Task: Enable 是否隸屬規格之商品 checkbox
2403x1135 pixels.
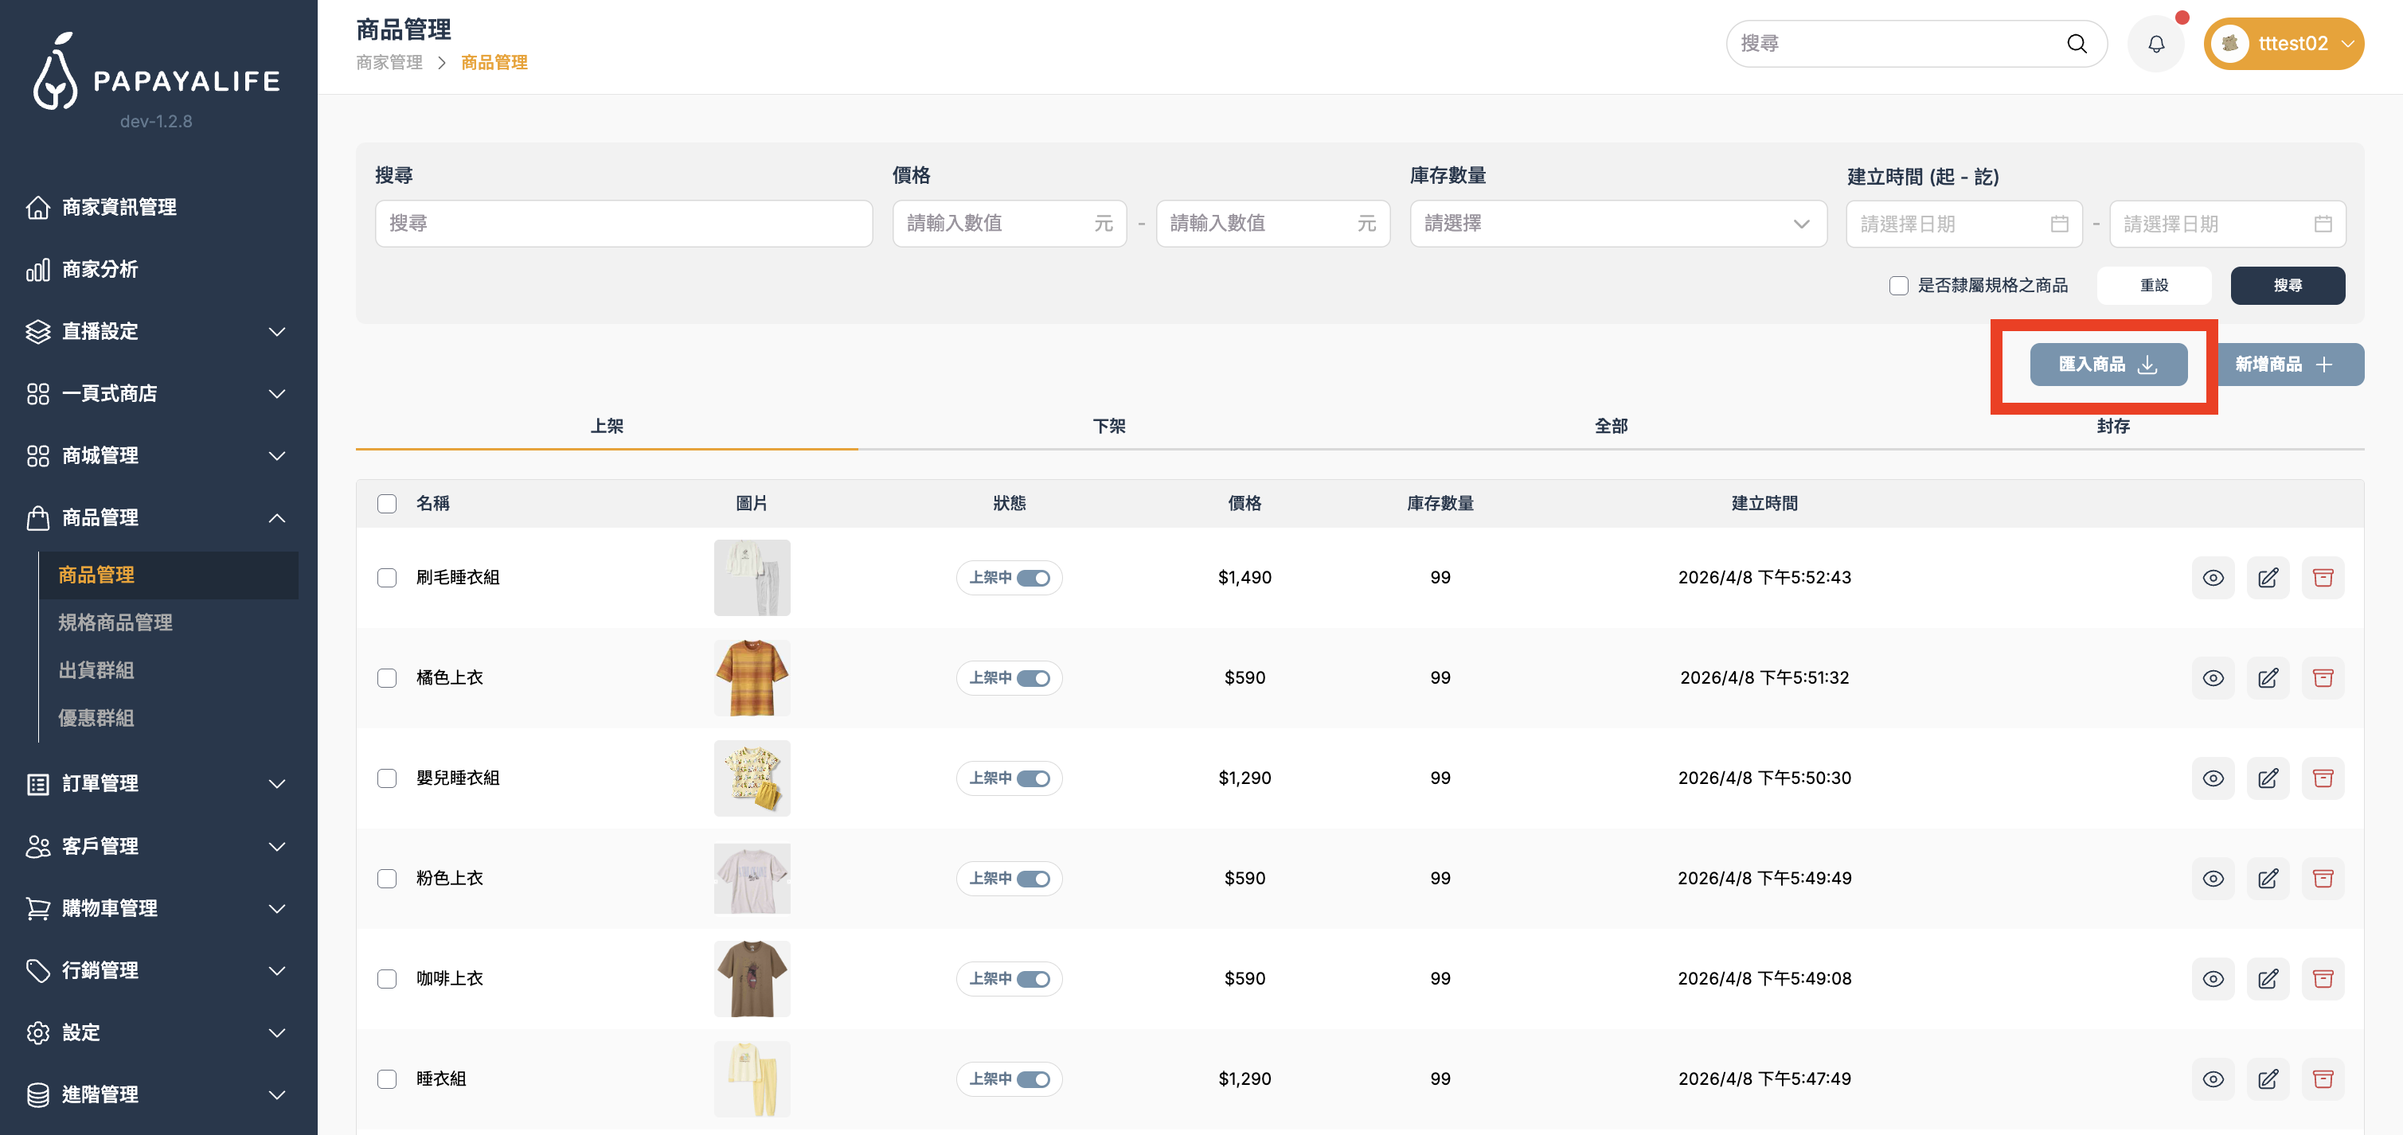Action: 1898,286
